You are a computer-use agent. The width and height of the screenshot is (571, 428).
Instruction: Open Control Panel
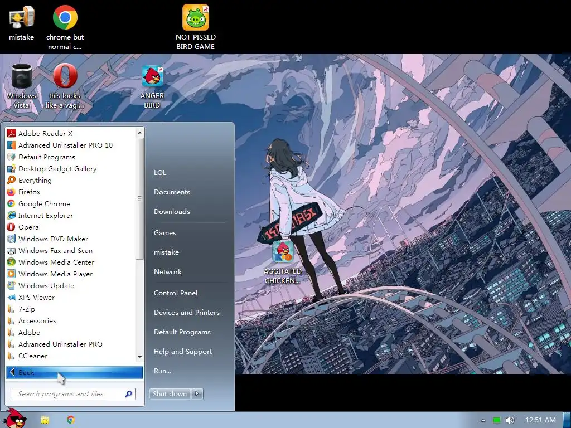(x=176, y=293)
